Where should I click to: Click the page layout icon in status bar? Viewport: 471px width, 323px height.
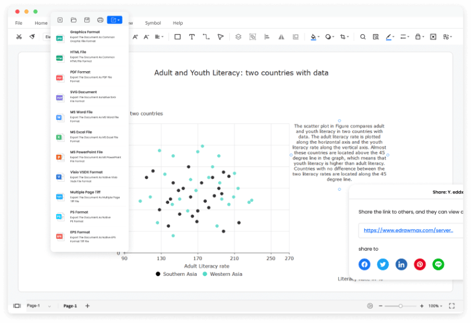coord(17,306)
